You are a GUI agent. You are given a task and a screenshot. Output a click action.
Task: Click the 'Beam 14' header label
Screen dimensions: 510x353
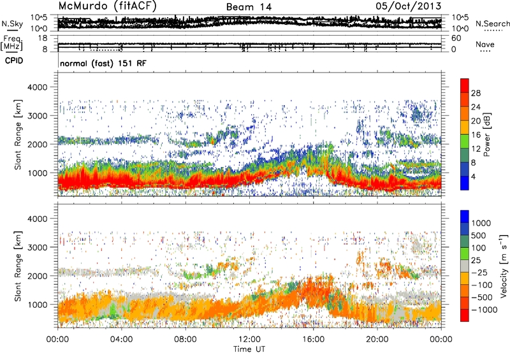click(249, 7)
